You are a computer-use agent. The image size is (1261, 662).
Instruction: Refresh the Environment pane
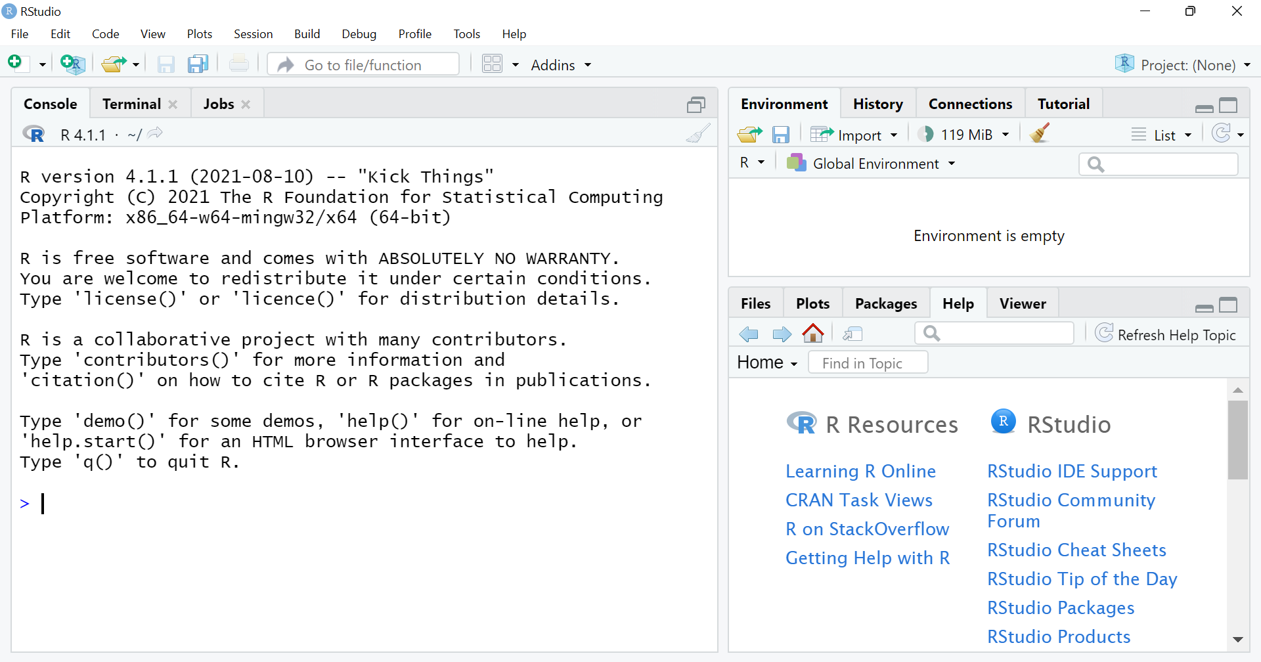1222,133
